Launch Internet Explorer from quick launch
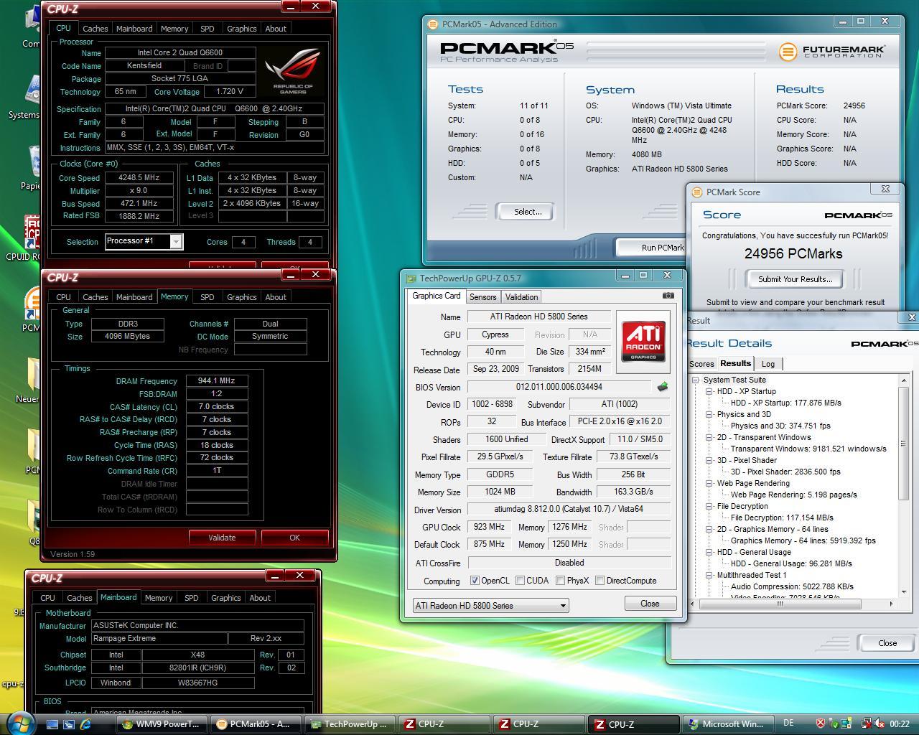Screen dimensions: 919x735 tap(85, 724)
